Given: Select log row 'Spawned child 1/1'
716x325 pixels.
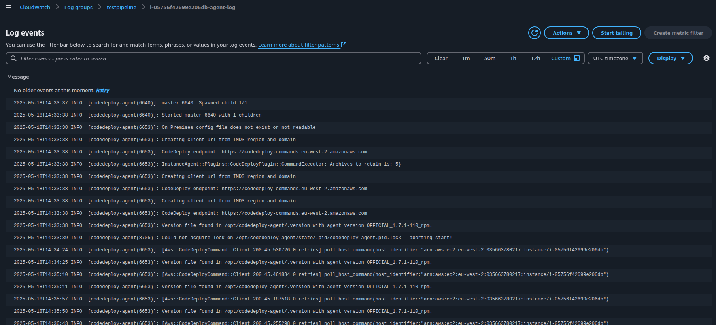Looking at the screenshot, I should coord(359,103).
